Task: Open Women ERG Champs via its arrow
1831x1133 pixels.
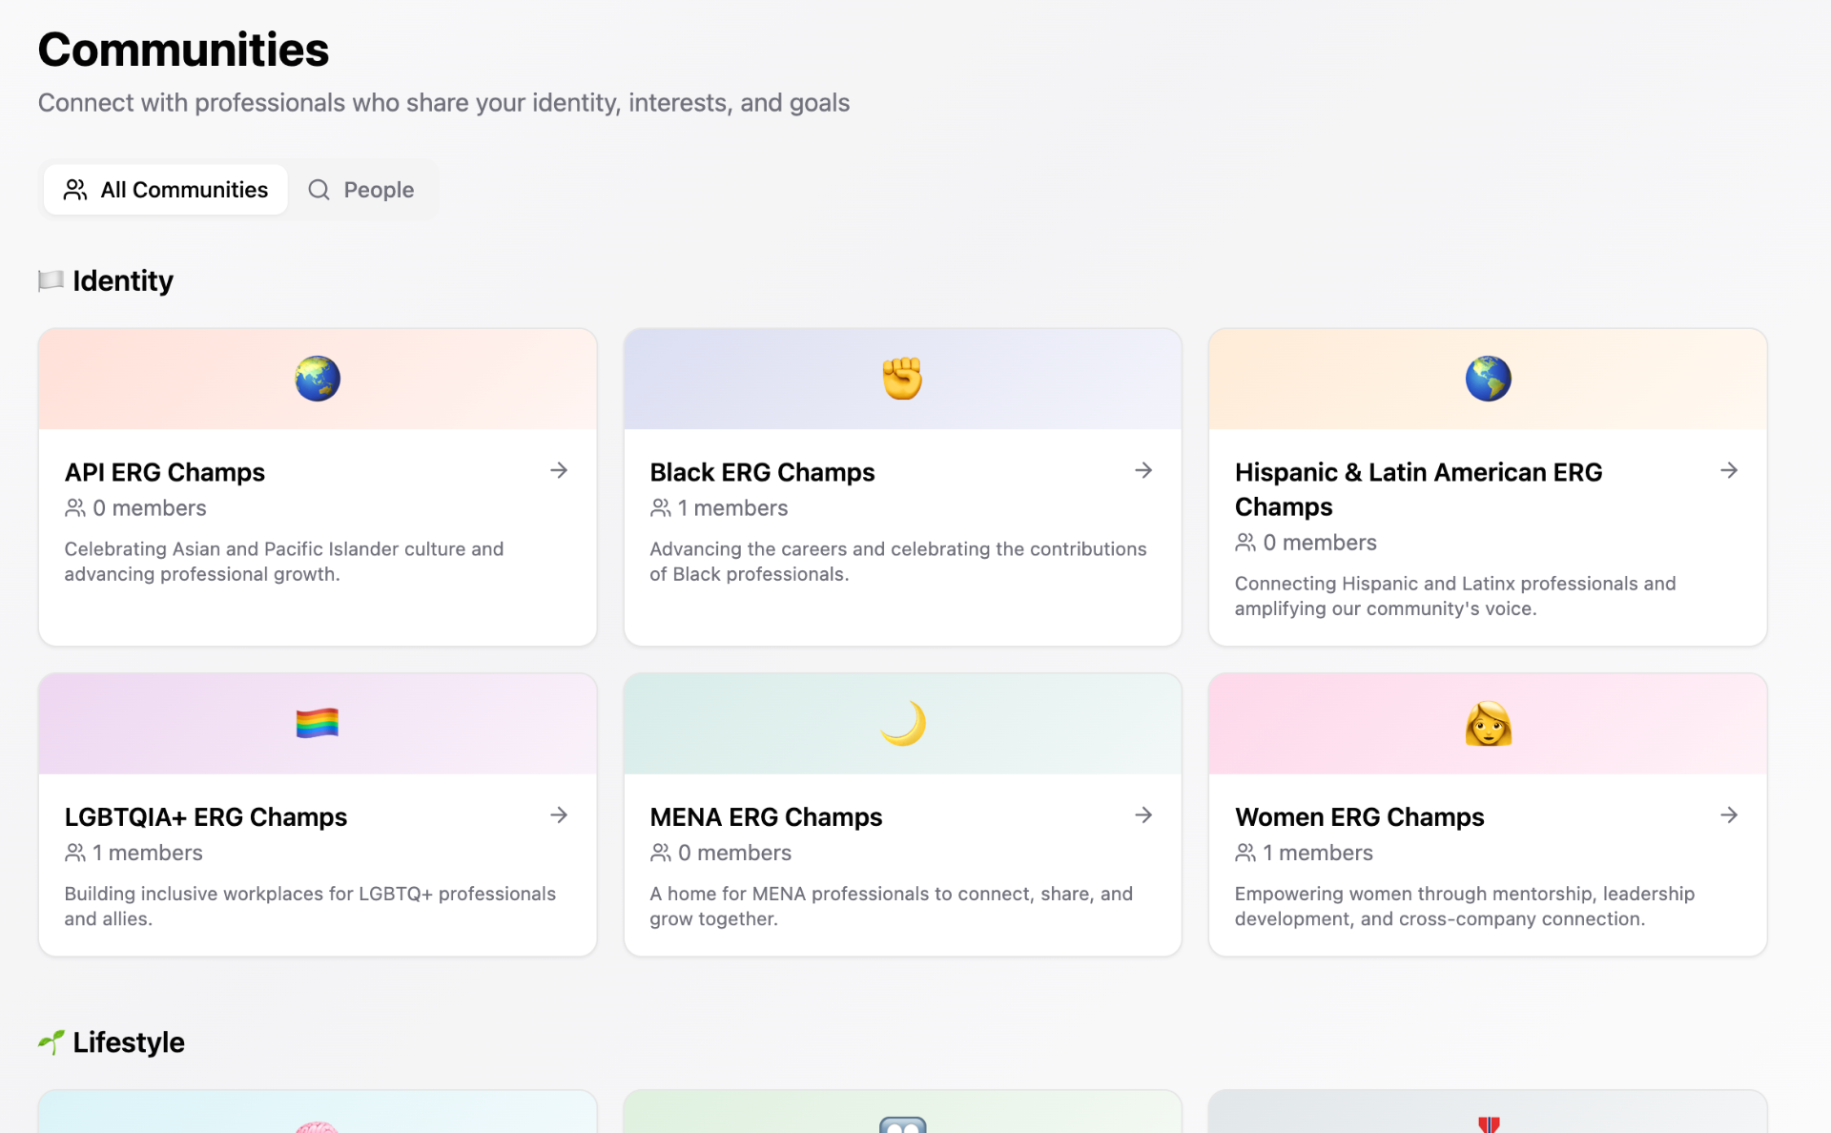Action: pos(1729,814)
